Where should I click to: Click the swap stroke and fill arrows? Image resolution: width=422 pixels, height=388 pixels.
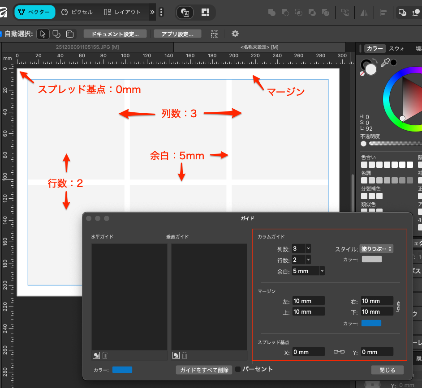[375, 60]
